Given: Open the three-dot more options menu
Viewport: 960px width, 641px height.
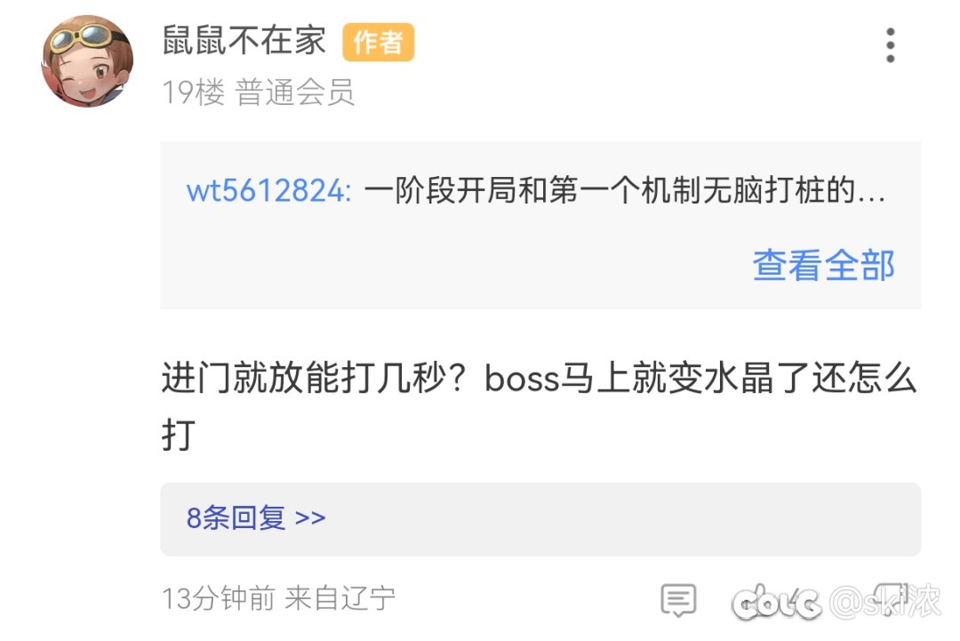Looking at the screenshot, I should click(890, 44).
